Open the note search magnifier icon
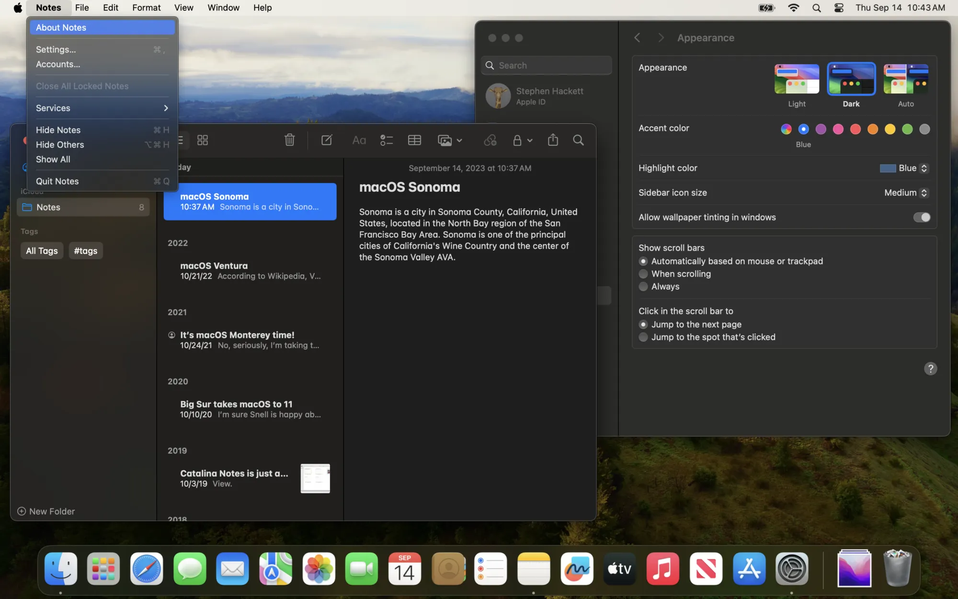 coord(578,140)
